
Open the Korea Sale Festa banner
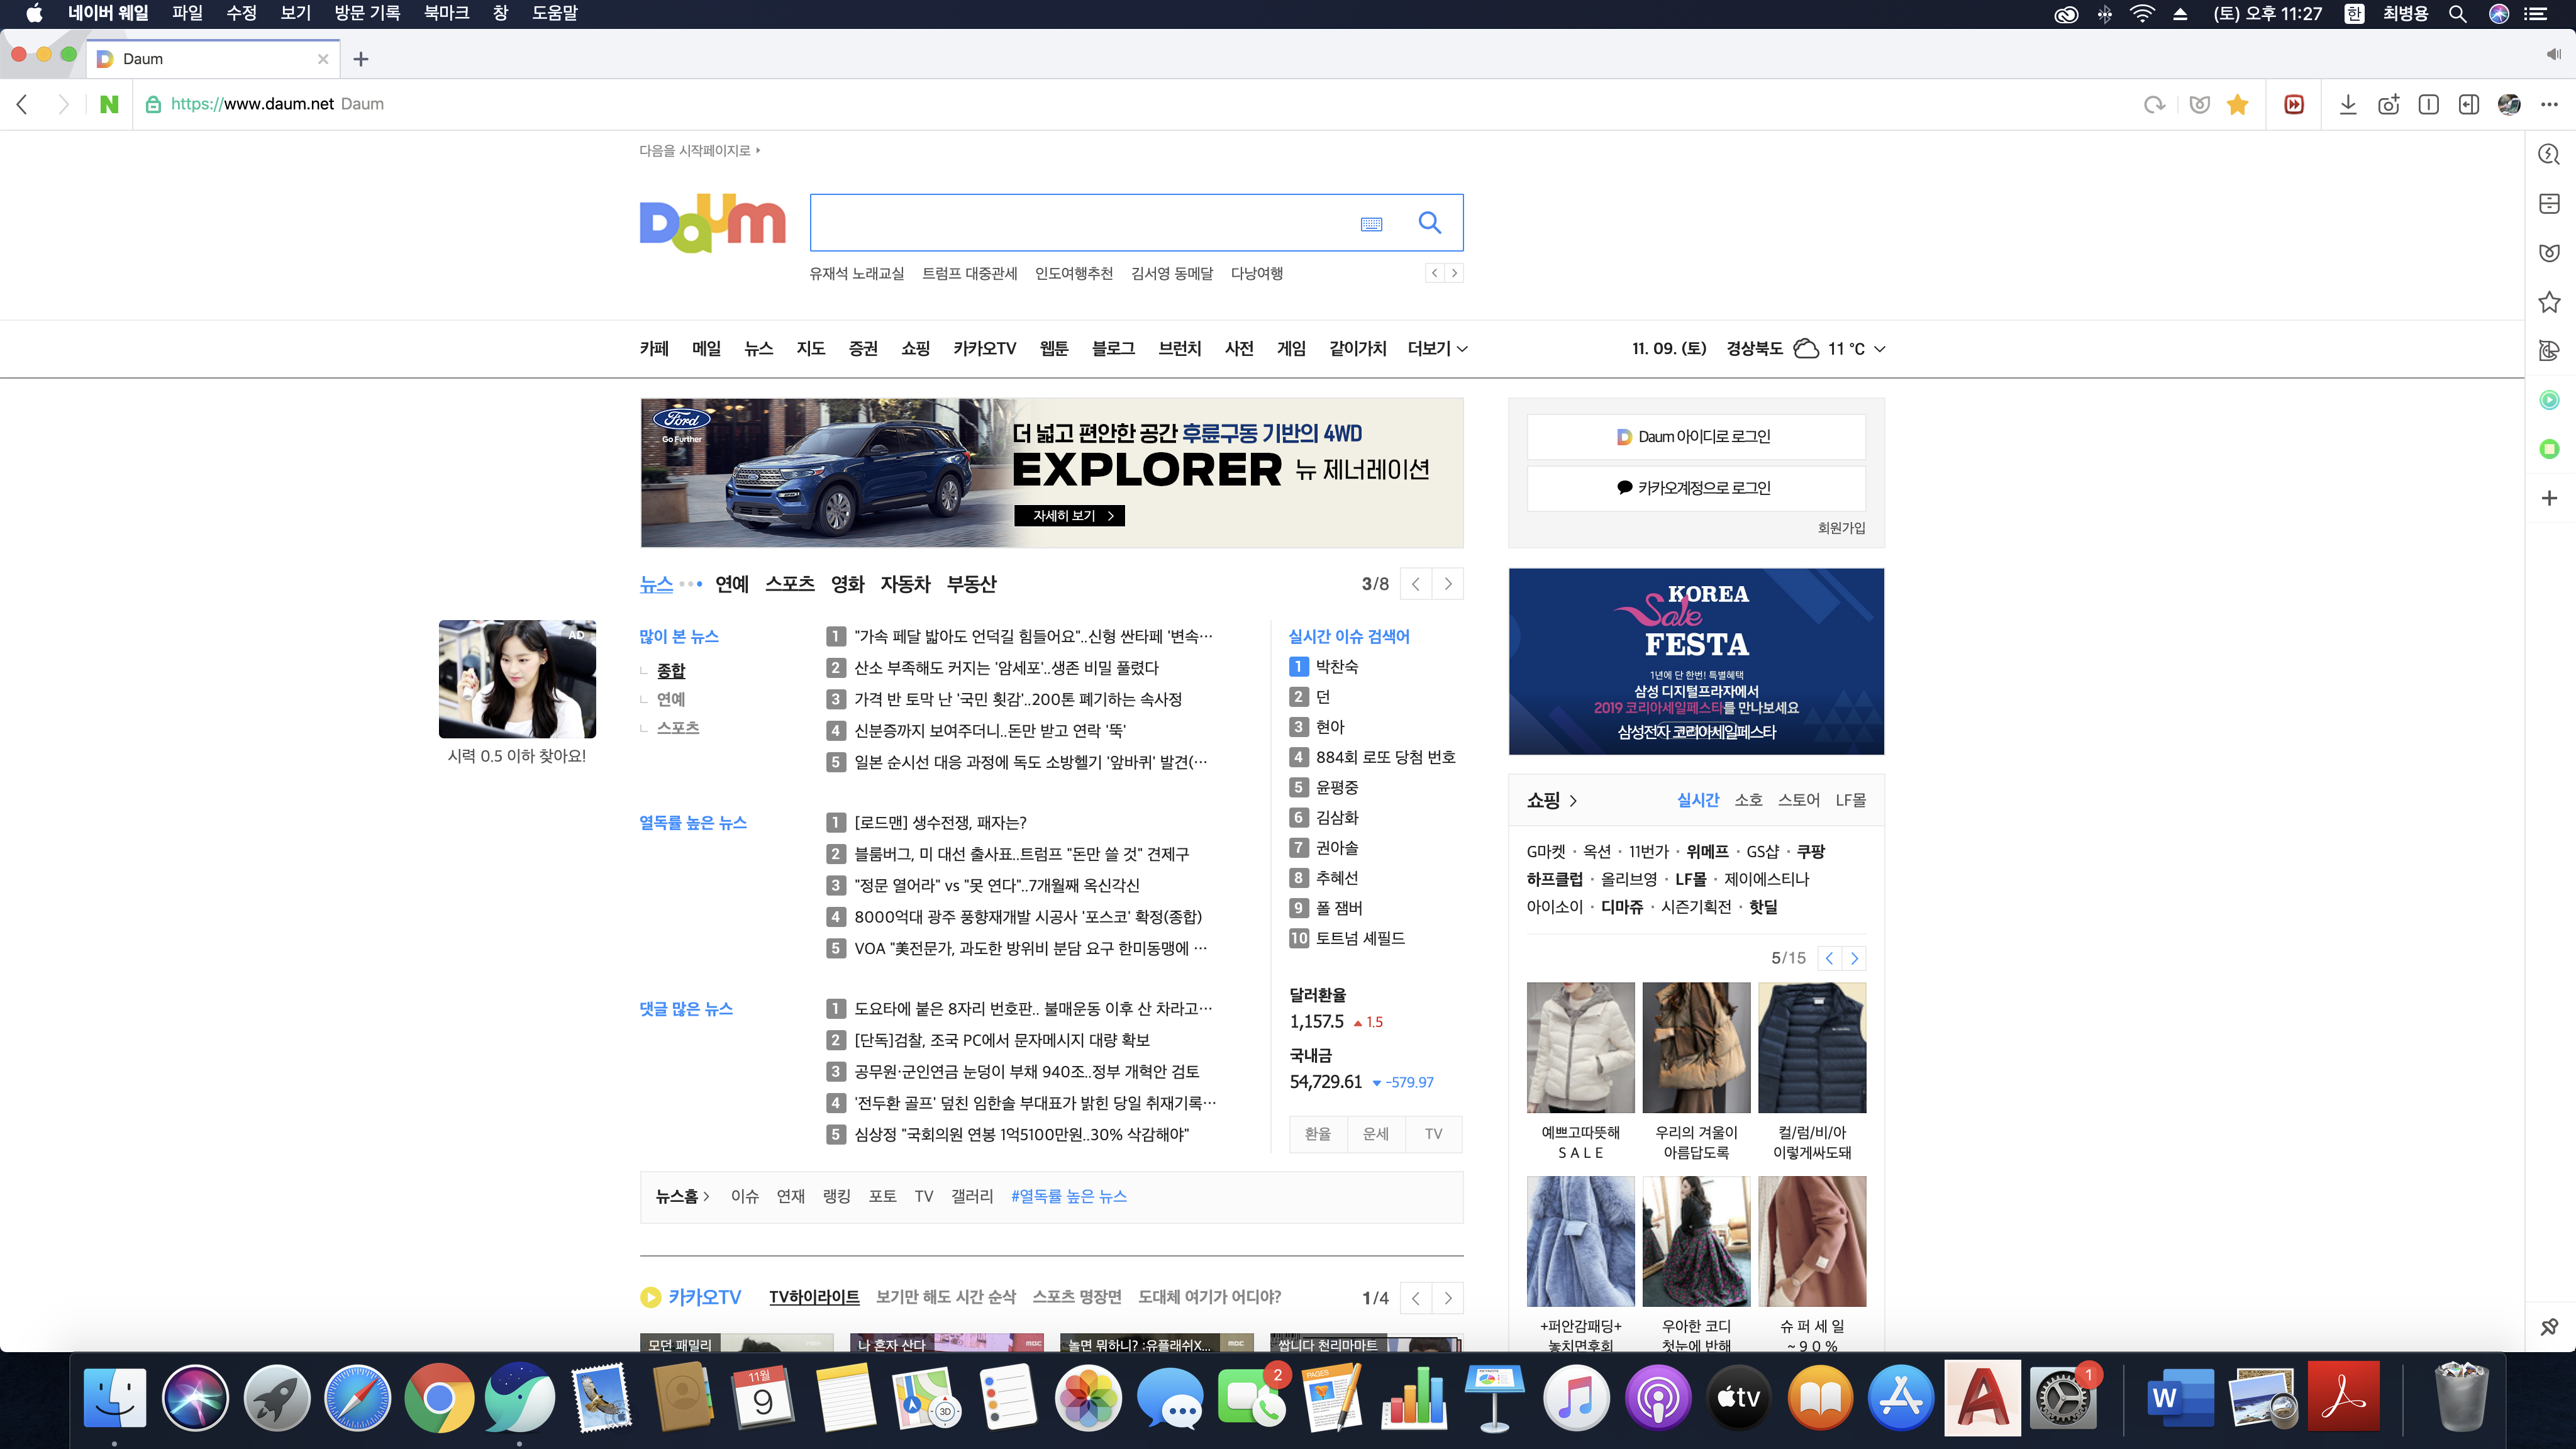coord(1695,661)
